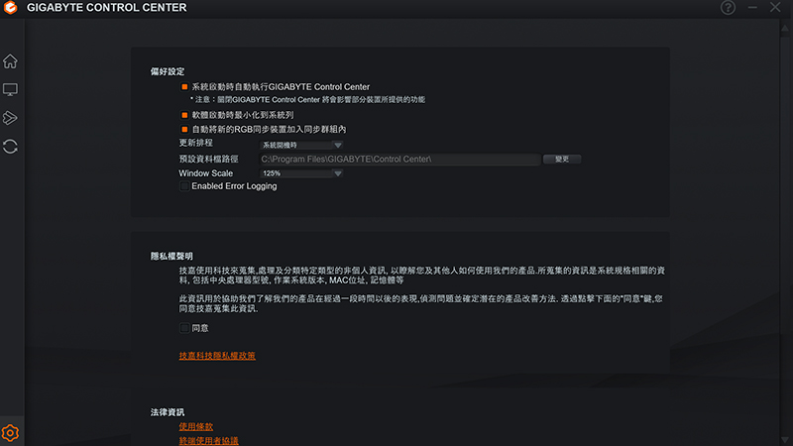
Task: Toggle auto-add new RGB sync devices checkbox
Action: point(184,130)
